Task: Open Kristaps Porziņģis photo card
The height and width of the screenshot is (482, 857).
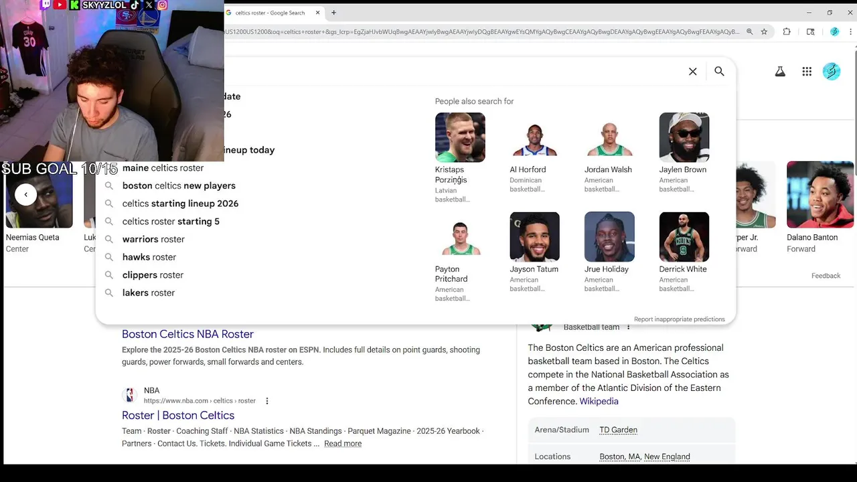Action: [x=460, y=137]
